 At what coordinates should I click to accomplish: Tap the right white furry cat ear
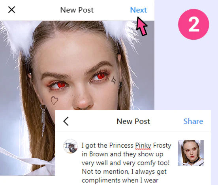[120, 31]
